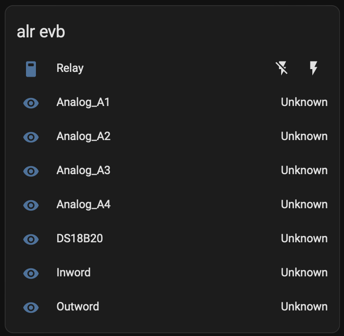Click the Relay device icon
The width and height of the screenshot is (344, 336).
tap(31, 69)
